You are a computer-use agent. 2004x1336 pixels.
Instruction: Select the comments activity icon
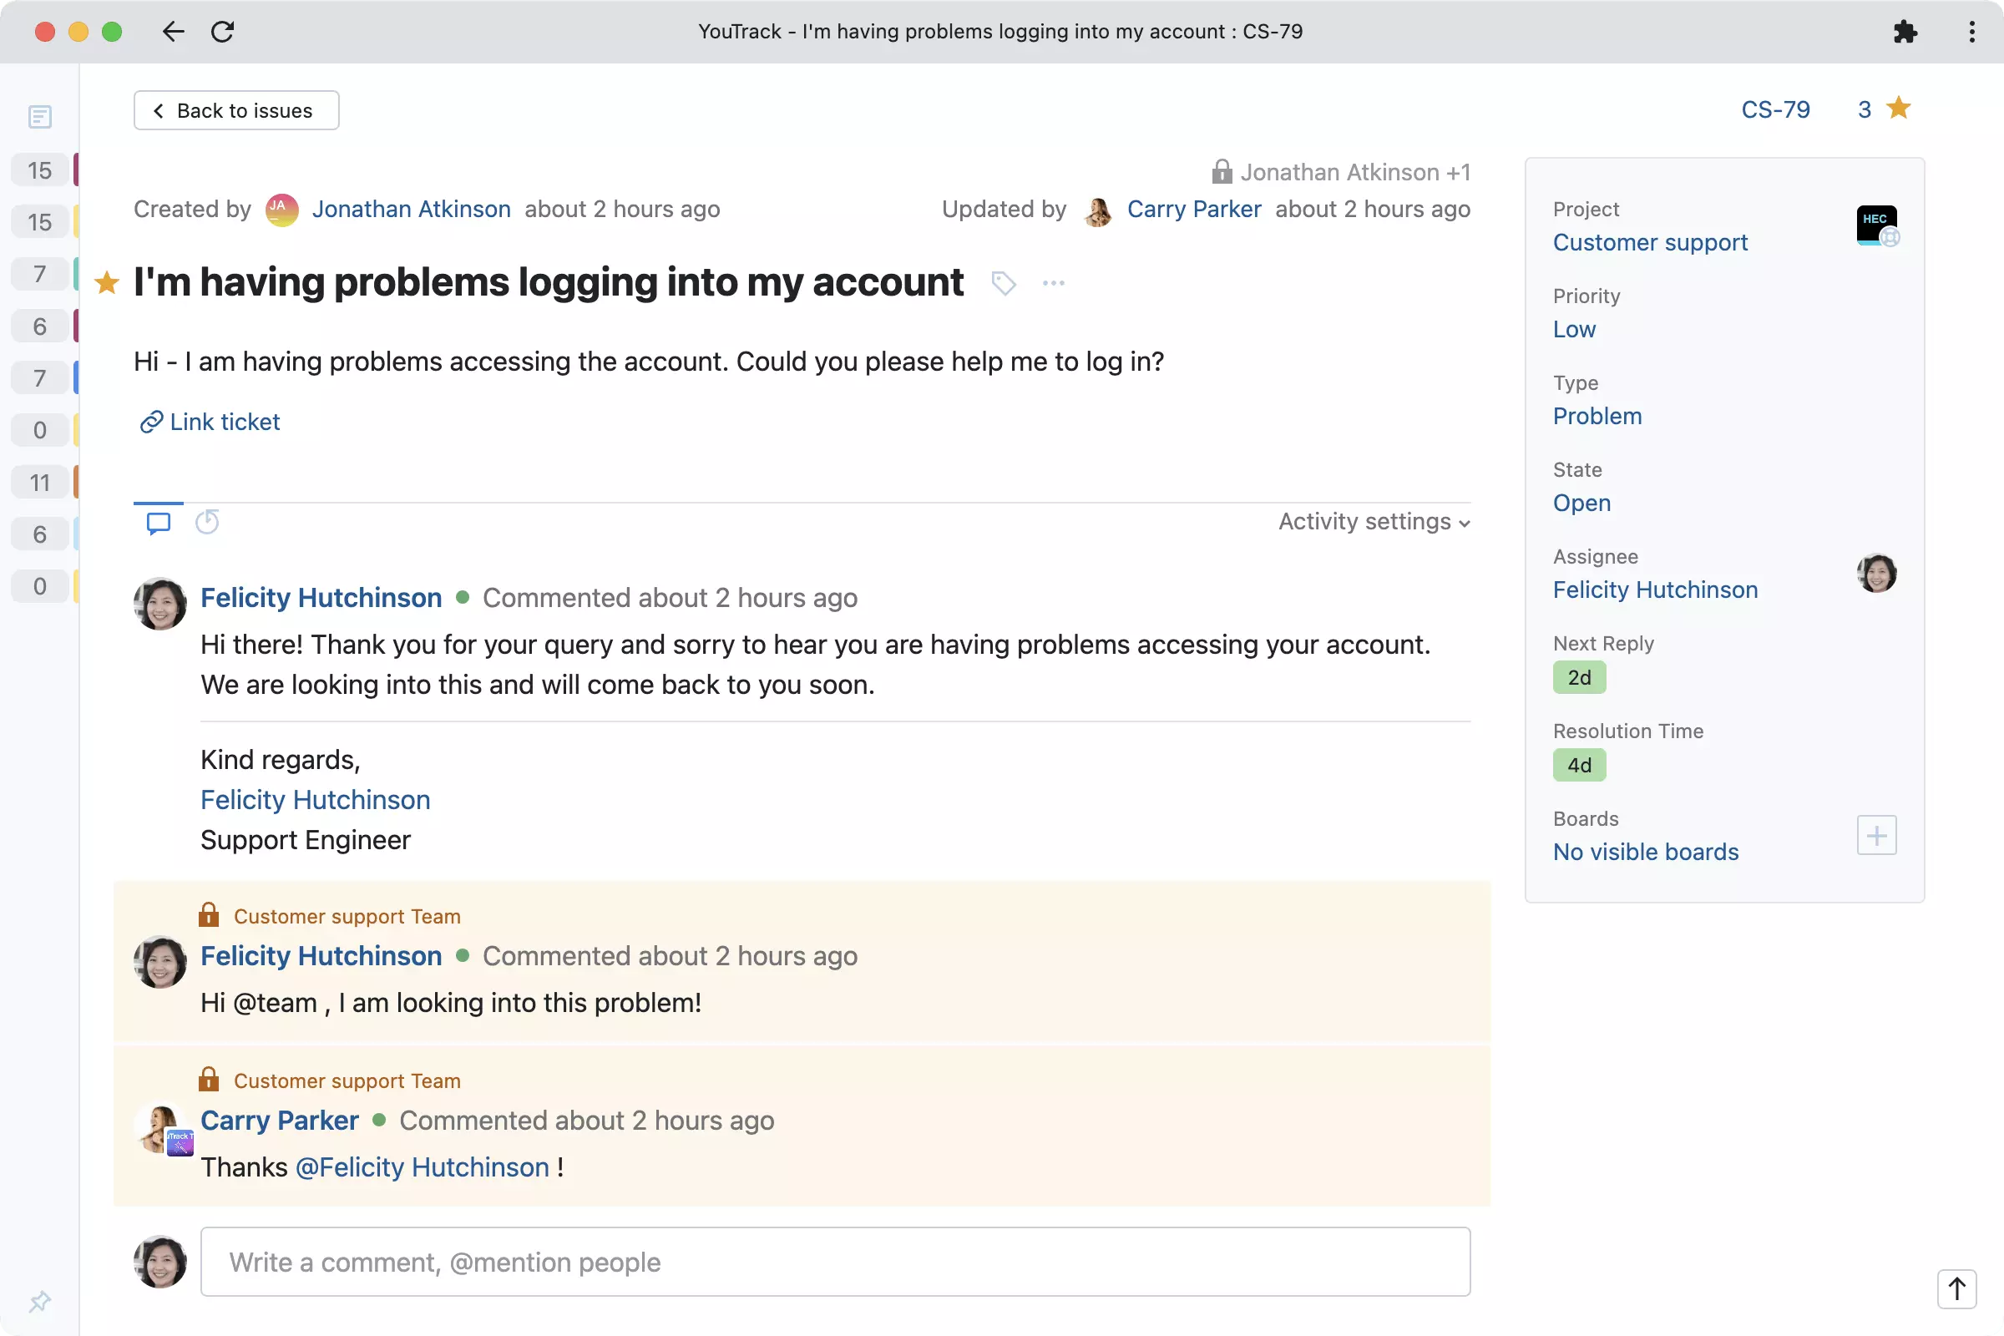click(158, 523)
